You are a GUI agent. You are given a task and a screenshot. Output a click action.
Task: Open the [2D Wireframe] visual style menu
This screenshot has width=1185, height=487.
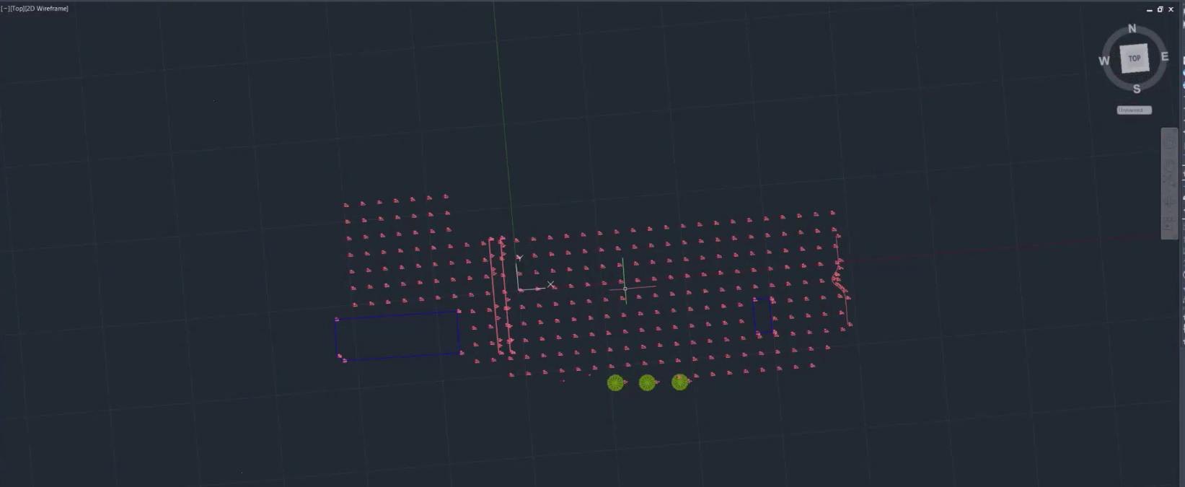click(47, 9)
